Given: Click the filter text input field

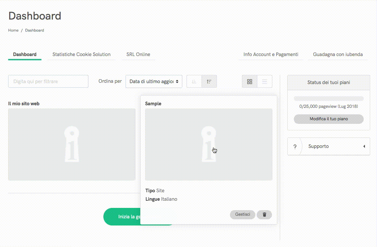Looking at the screenshot, I should pos(48,81).
